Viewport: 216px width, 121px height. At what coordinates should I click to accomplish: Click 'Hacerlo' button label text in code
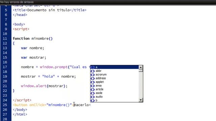(x=81, y=105)
